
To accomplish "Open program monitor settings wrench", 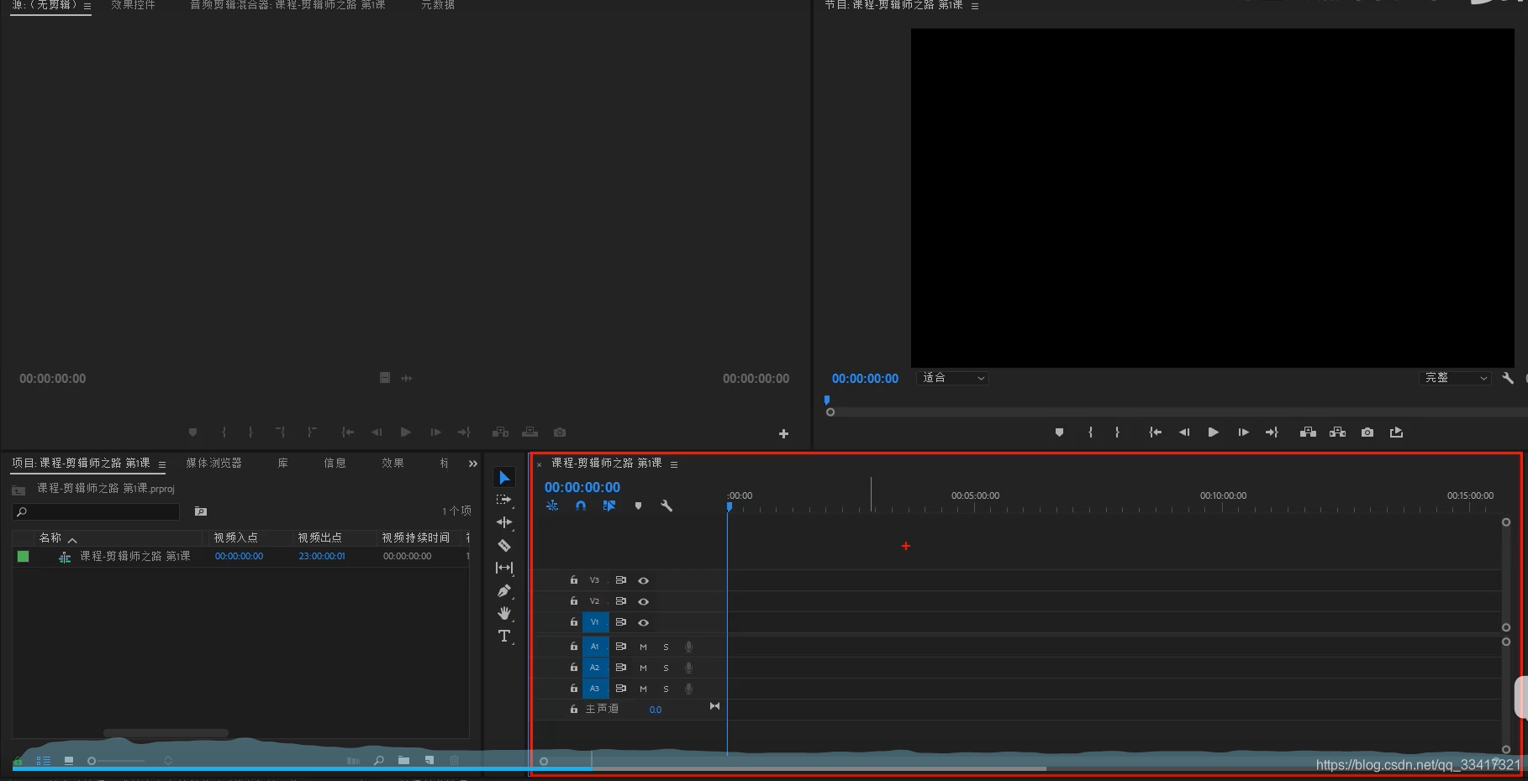I will pyautogui.click(x=1508, y=378).
